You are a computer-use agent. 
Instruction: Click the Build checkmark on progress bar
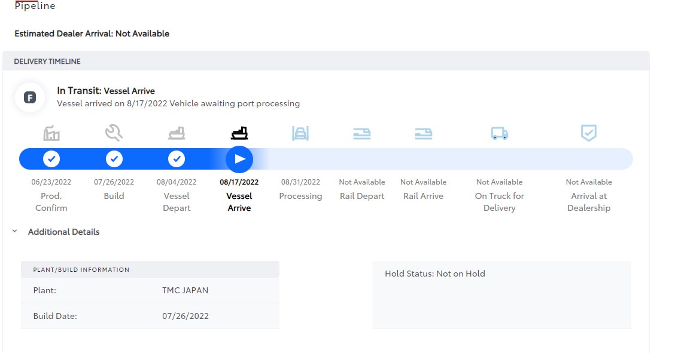[114, 159]
